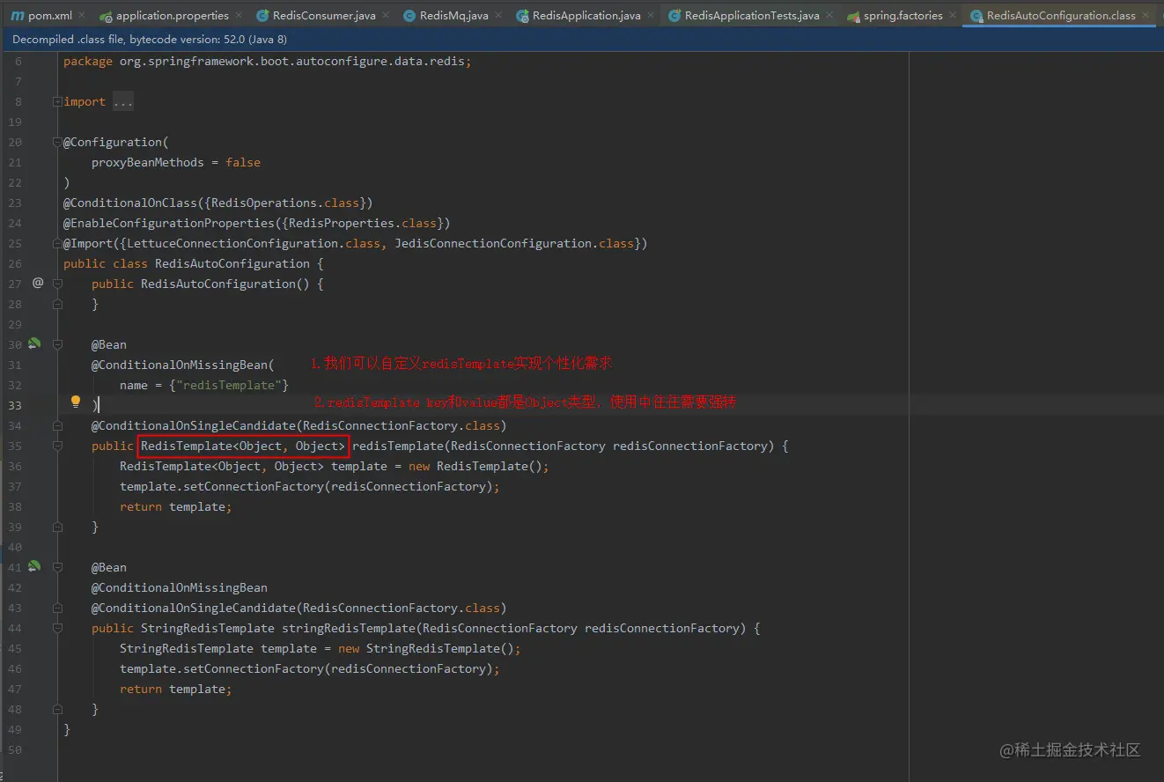
Task: Click the decompiled .class file notice banner
Action: (x=582, y=40)
